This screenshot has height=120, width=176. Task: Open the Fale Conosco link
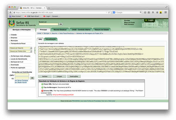[x=129, y=24]
